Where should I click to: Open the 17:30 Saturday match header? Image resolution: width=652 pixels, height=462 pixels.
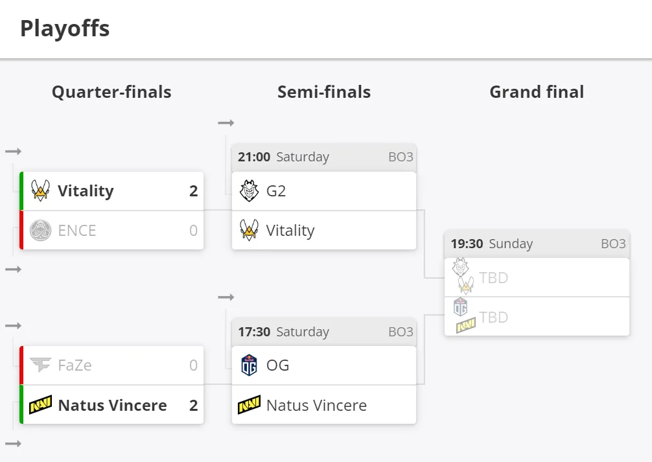click(324, 332)
